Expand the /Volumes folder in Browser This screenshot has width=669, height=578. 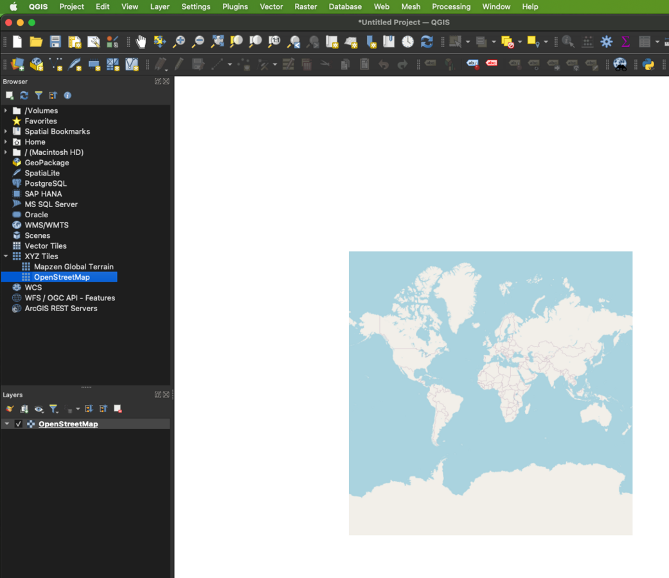(x=6, y=111)
